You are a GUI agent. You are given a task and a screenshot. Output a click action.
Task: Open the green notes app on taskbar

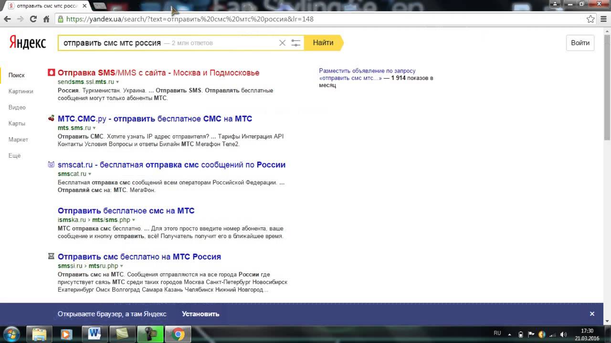click(x=122, y=334)
